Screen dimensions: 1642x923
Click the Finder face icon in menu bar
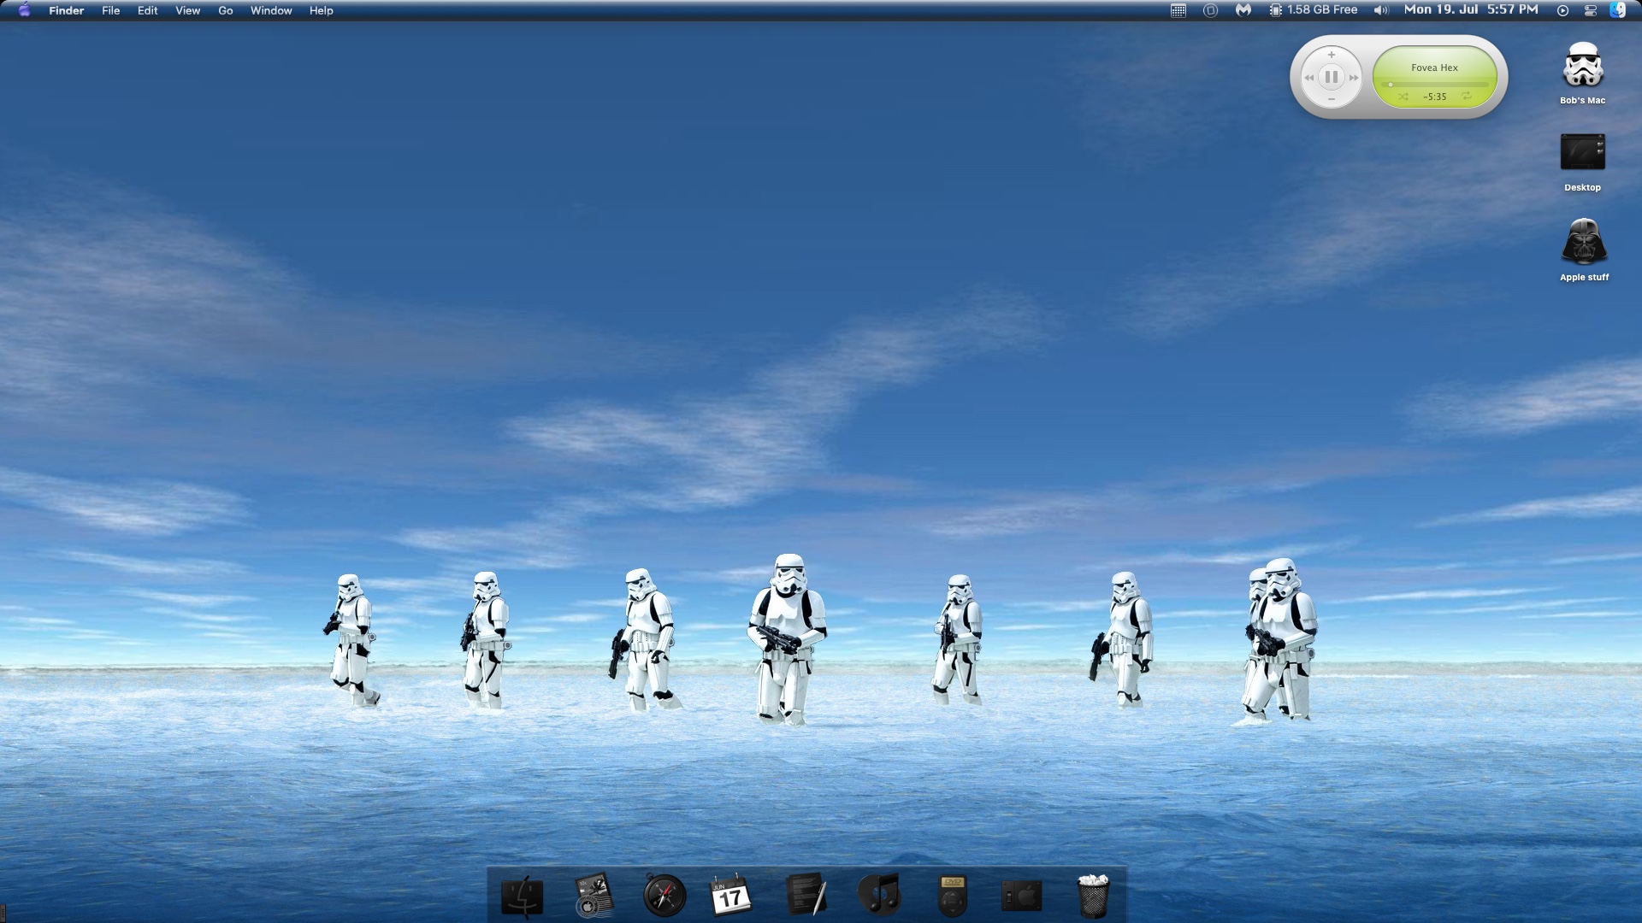point(1617,10)
